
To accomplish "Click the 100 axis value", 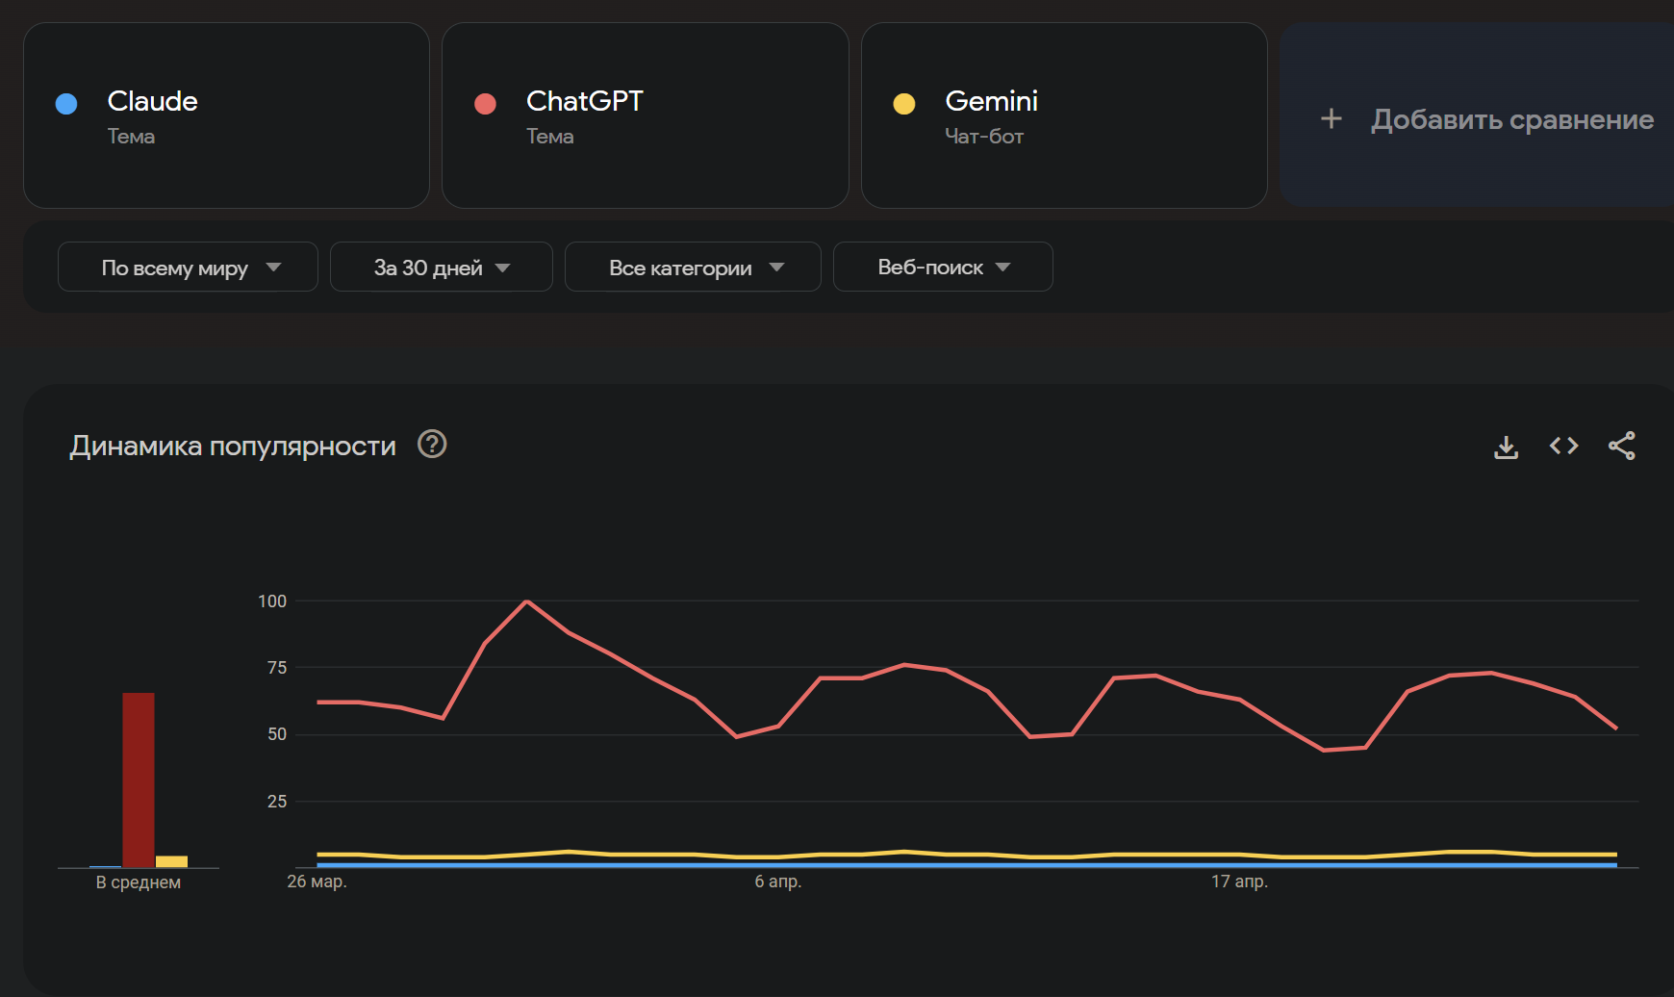I will pos(272,601).
